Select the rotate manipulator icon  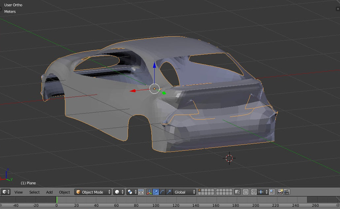tap(162, 192)
